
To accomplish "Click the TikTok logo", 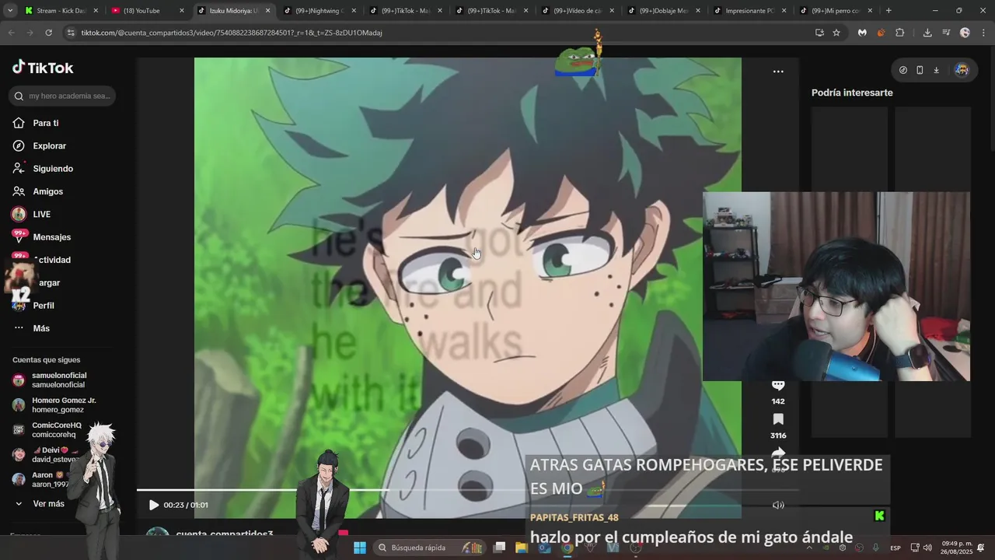I will click(x=43, y=68).
